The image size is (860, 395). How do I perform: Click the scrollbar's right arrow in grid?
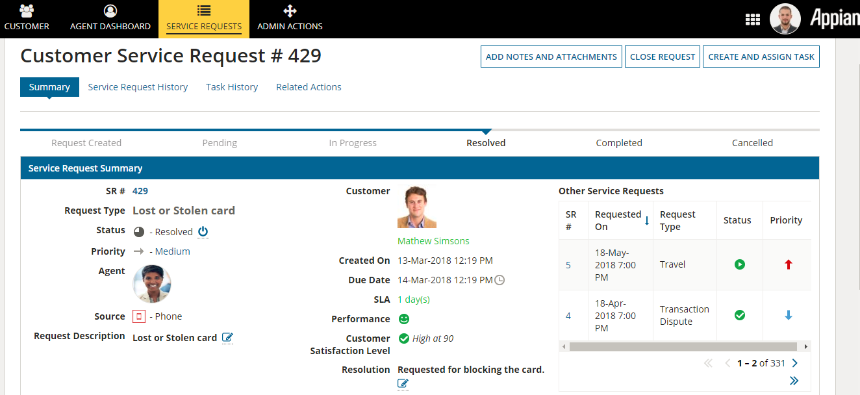(x=806, y=347)
